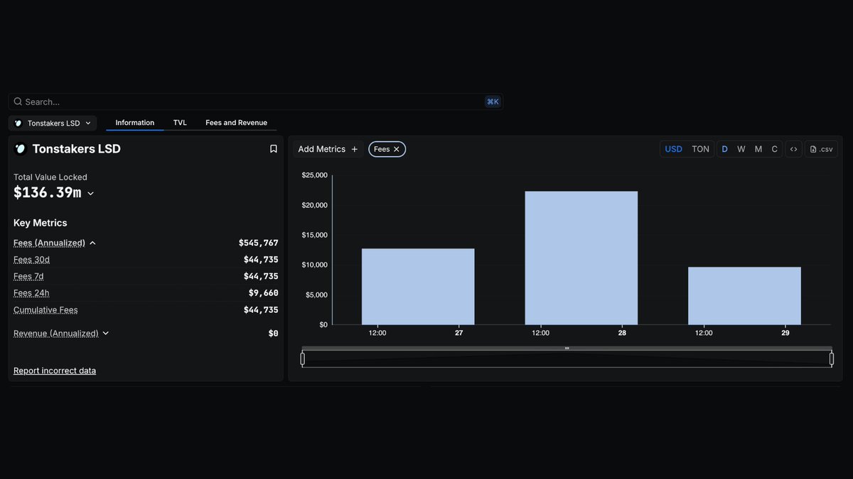Open the Tonstakers LSD protocol dropdown

click(x=53, y=123)
